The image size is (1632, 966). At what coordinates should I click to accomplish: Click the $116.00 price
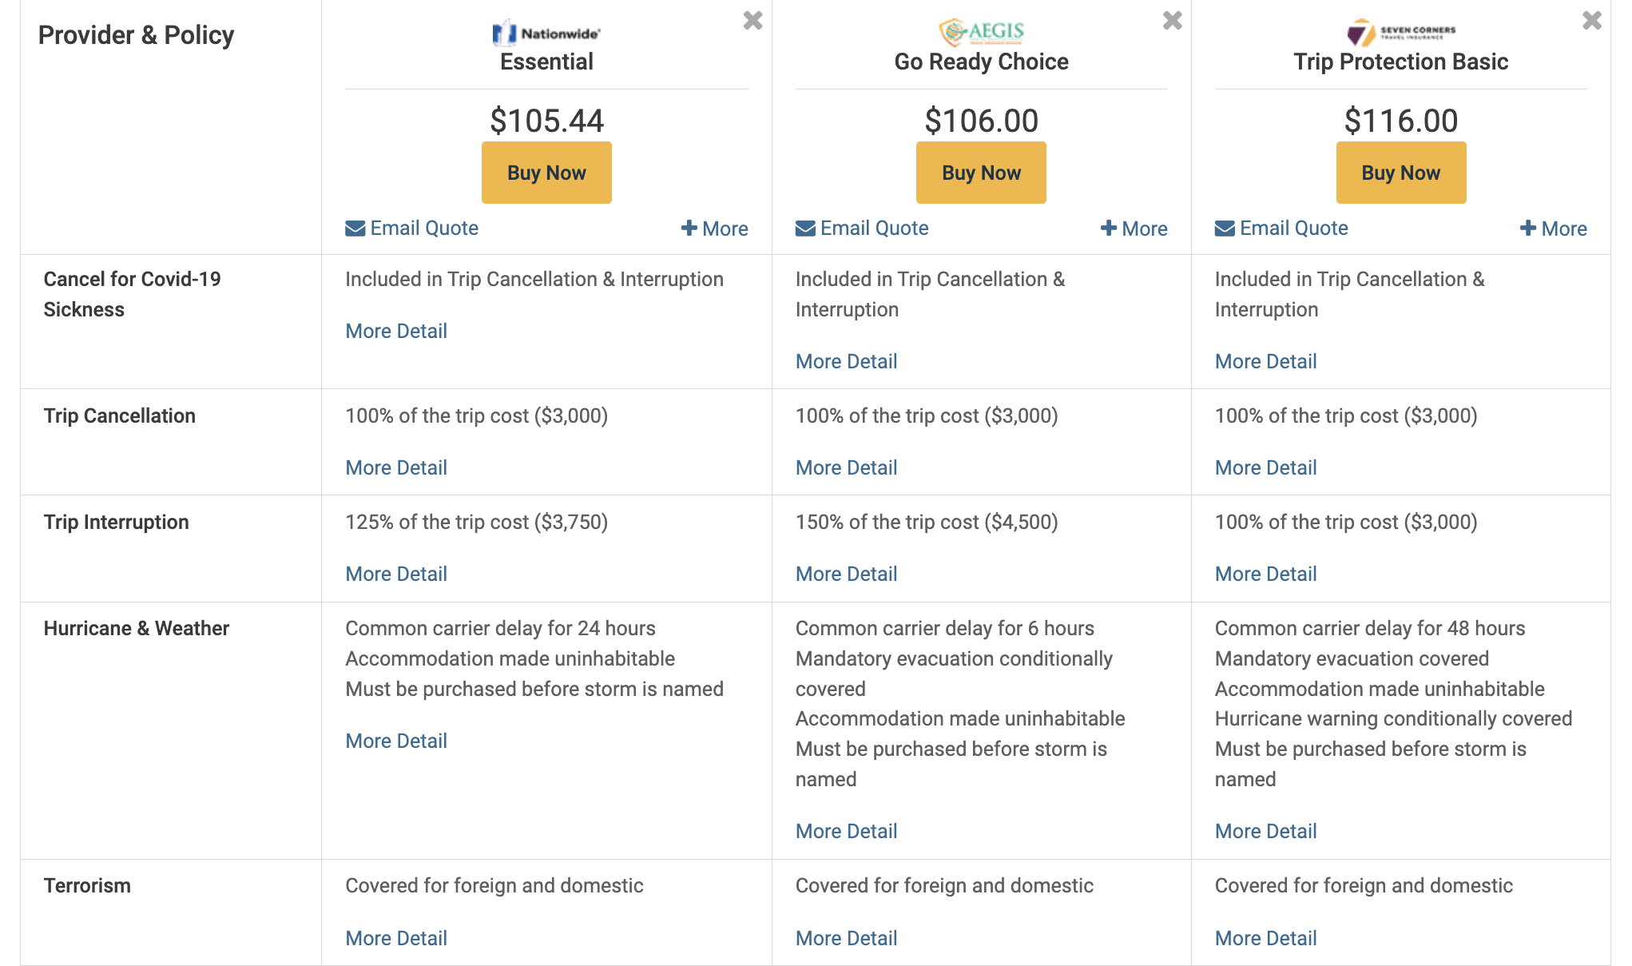tap(1401, 121)
